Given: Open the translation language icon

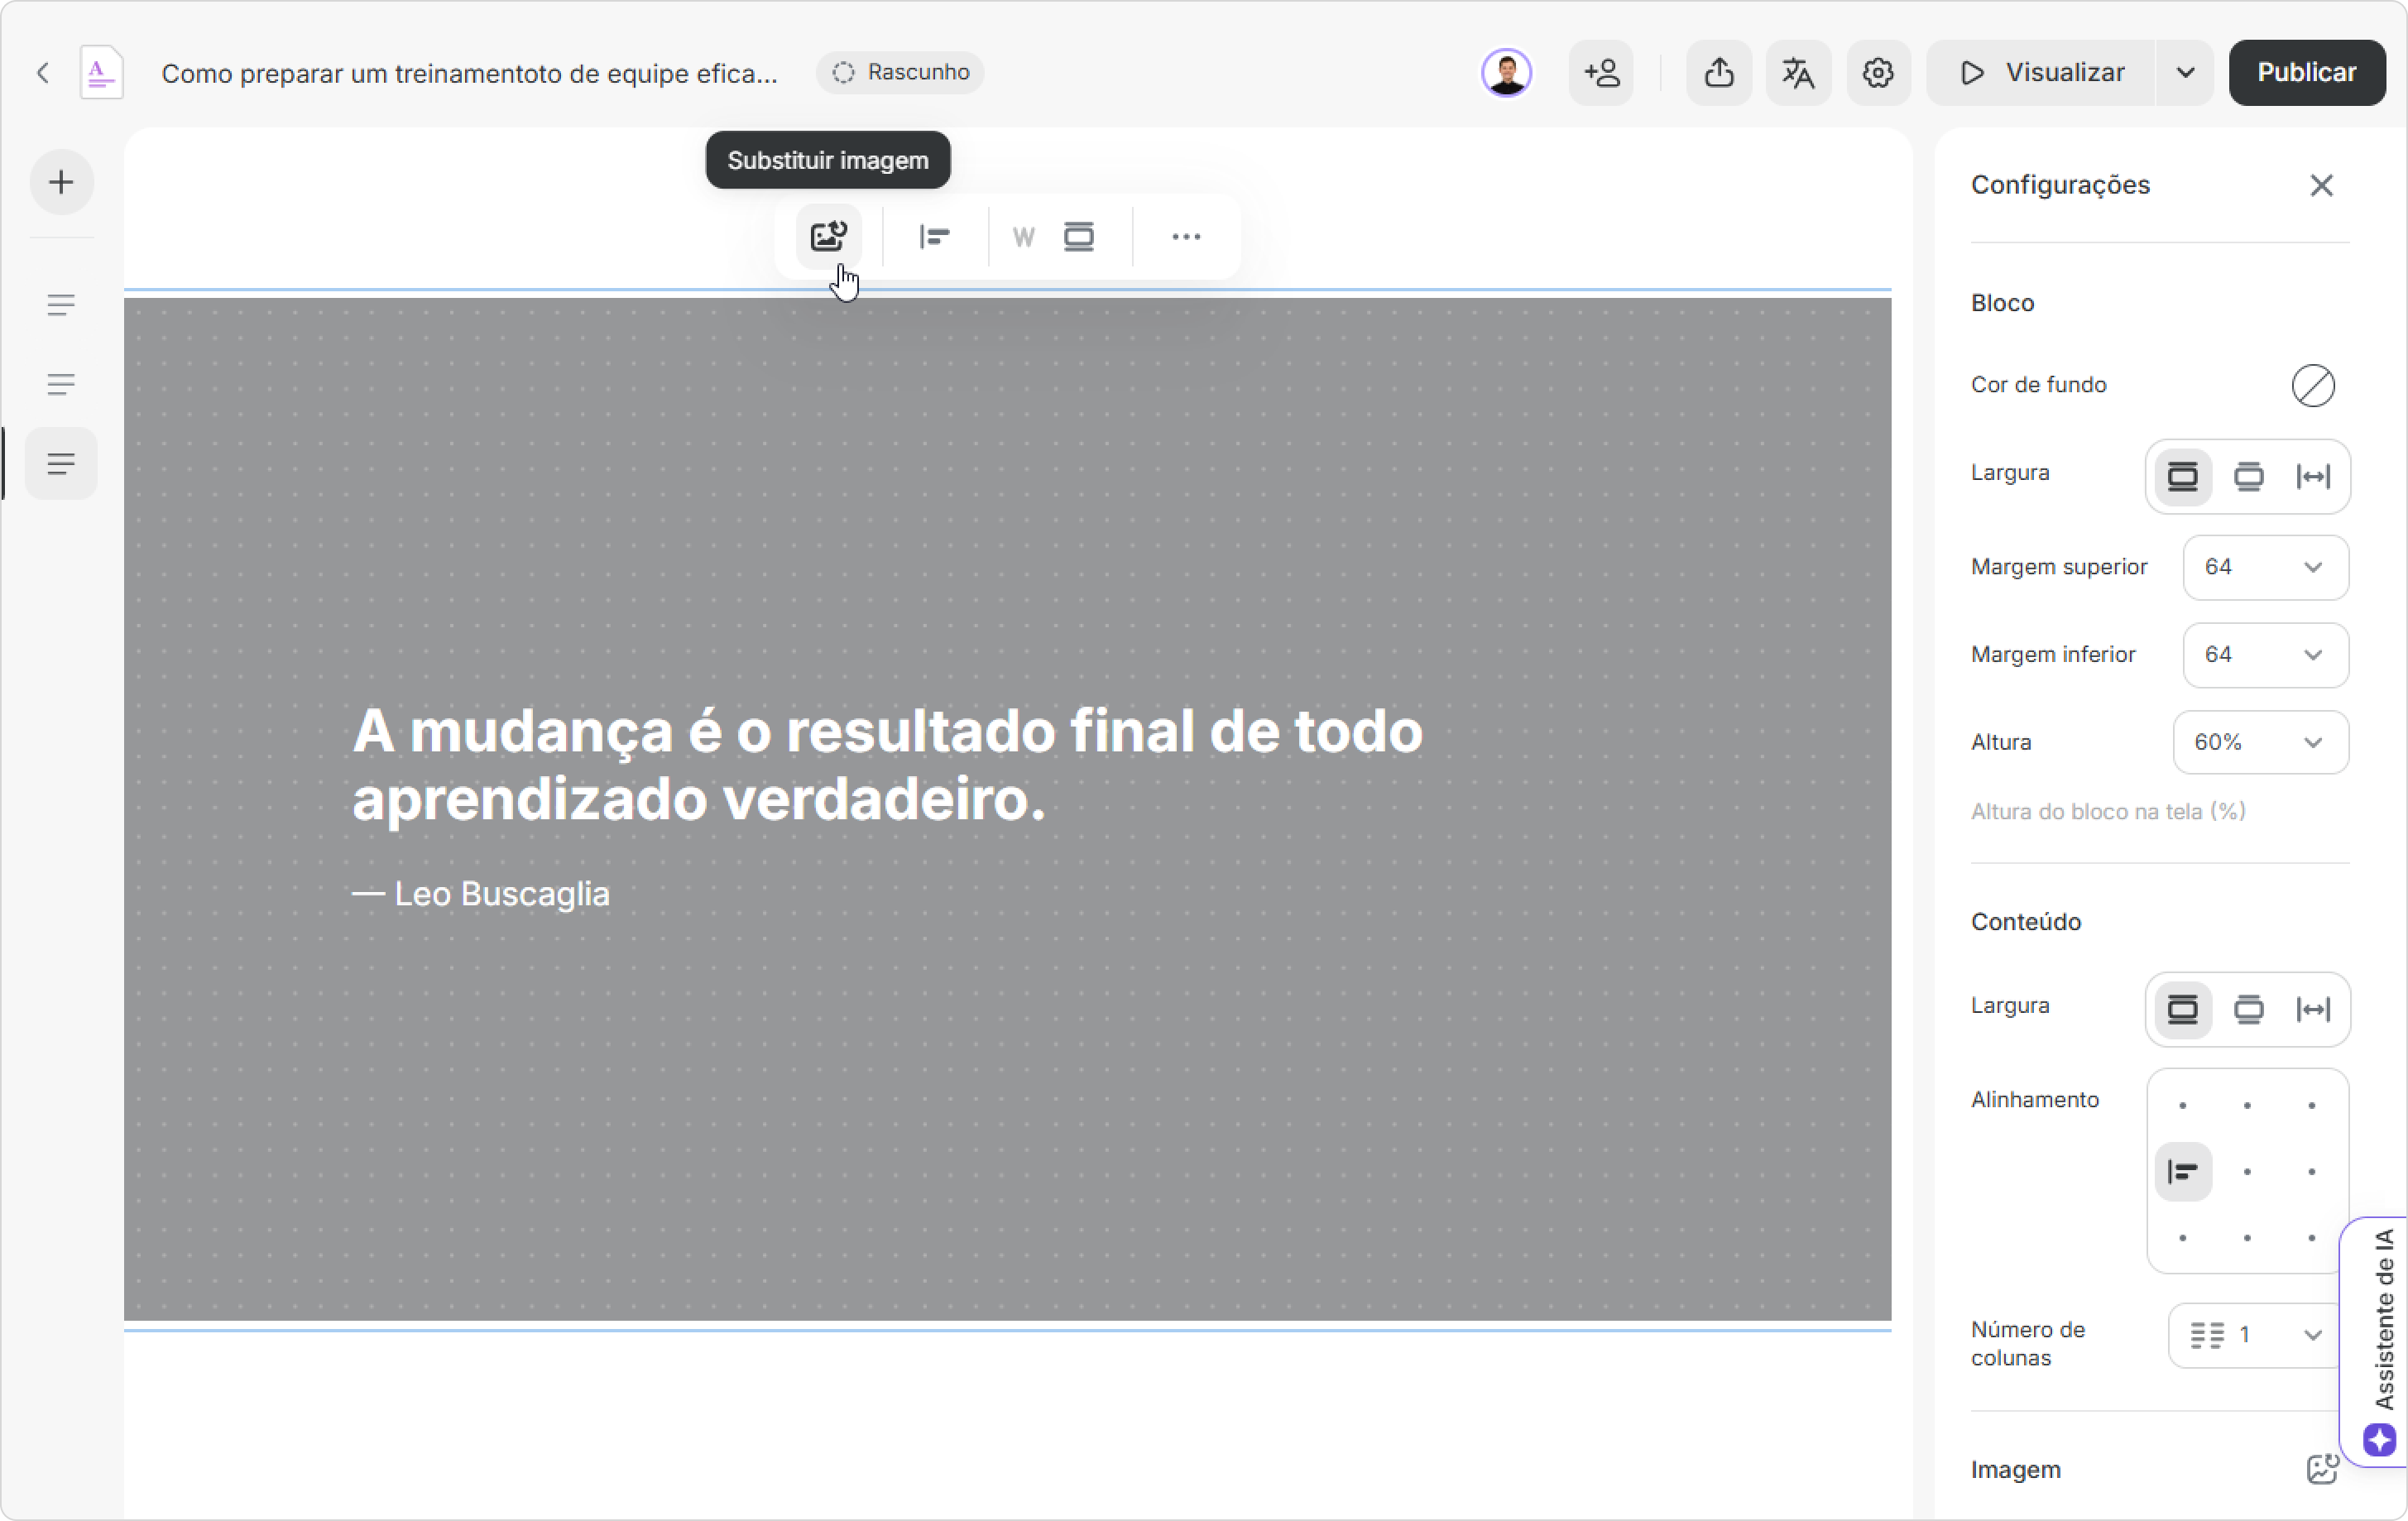Looking at the screenshot, I should coord(1798,73).
